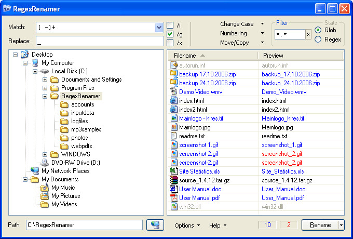Open the Match field history dropdown

pyautogui.click(x=159, y=28)
